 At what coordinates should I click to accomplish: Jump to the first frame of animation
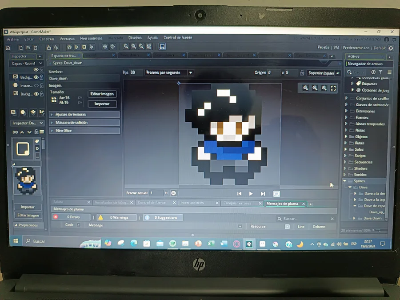click(x=239, y=194)
